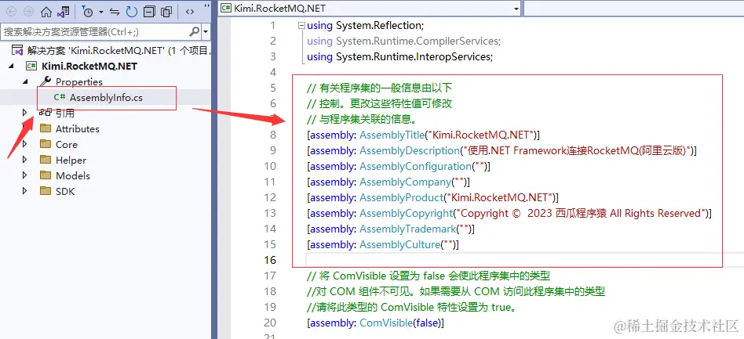Collapse the Kimi.RocketMQ.NET project node
Screen dimensions: 744x339
point(11,67)
